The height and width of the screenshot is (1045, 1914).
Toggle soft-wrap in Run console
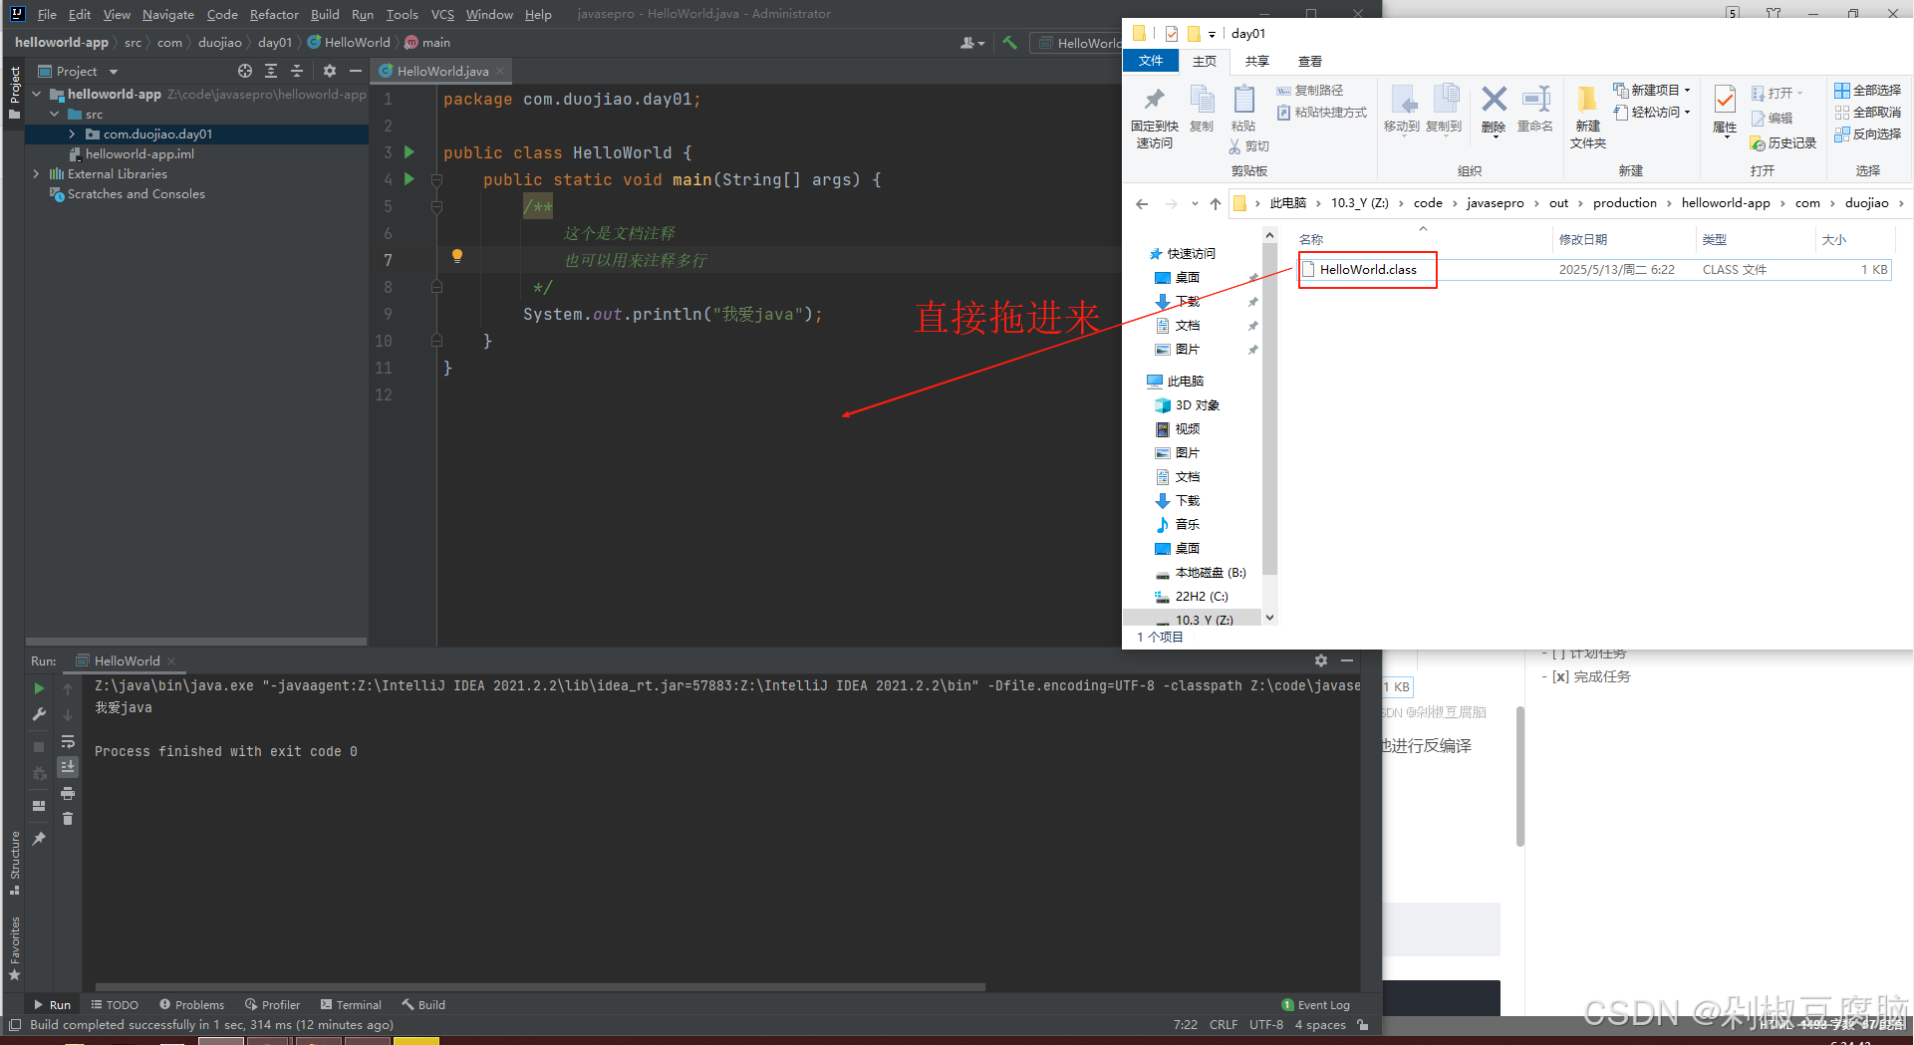[x=68, y=741]
